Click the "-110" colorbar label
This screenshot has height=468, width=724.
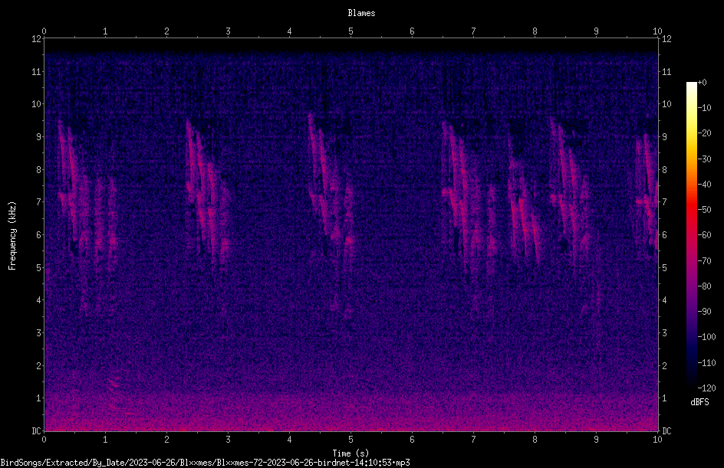(707, 363)
